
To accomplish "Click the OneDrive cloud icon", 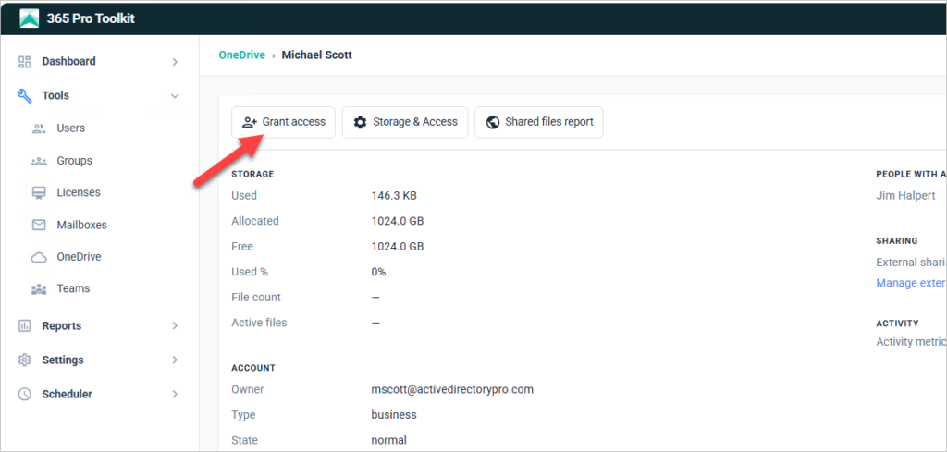I will tap(39, 257).
